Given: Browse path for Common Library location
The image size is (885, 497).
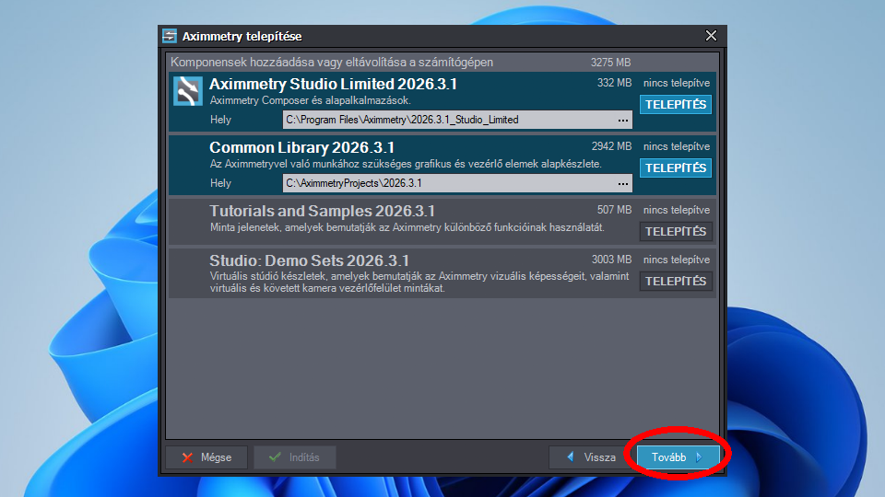Looking at the screenshot, I should click(622, 183).
